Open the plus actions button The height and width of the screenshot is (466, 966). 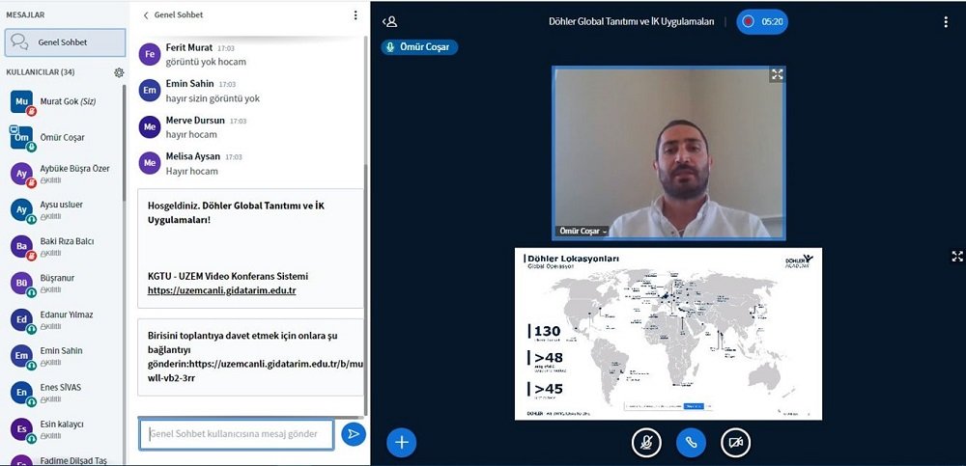402,443
